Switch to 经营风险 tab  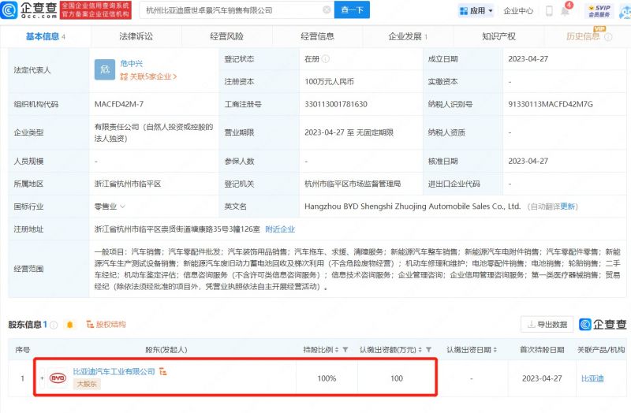click(226, 36)
